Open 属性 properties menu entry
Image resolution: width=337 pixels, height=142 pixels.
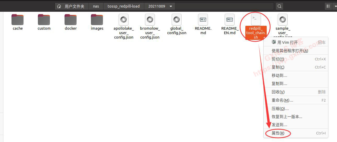point(296,133)
